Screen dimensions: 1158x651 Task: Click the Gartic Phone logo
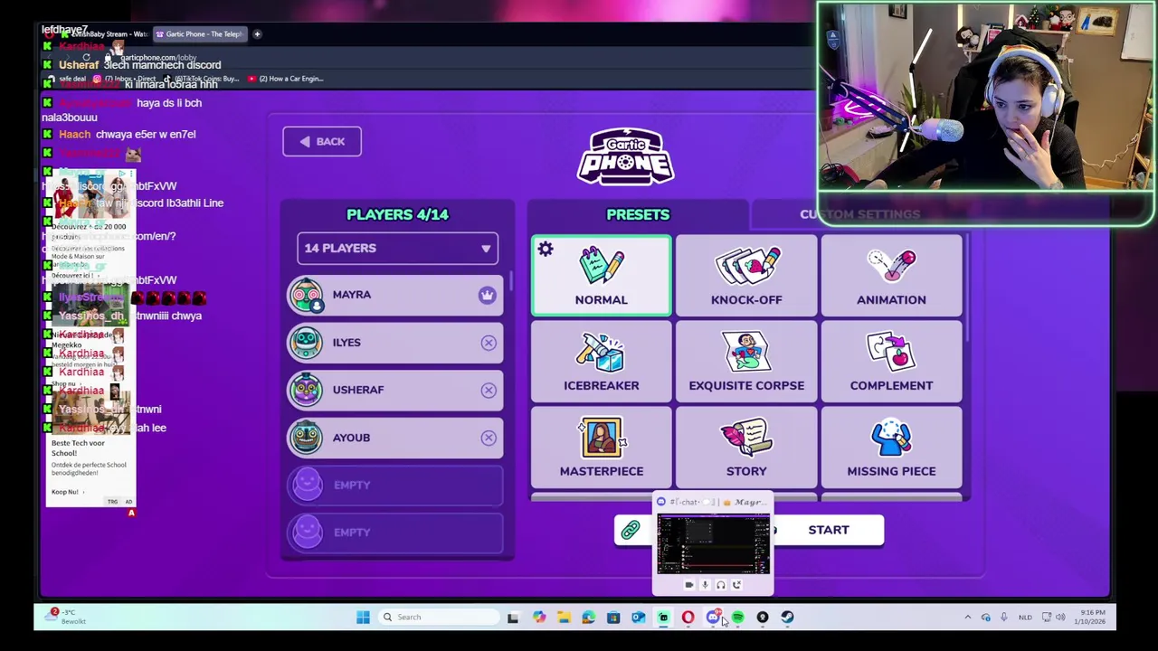click(626, 157)
